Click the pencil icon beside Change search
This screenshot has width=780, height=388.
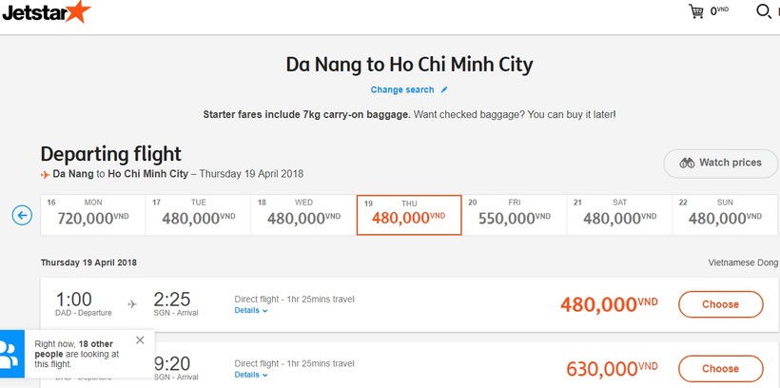point(444,89)
